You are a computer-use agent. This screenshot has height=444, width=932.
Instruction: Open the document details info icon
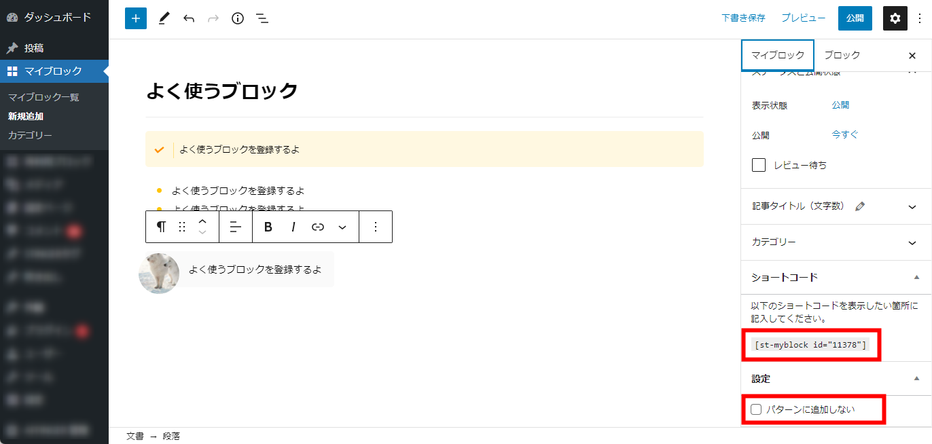pyautogui.click(x=237, y=18)
